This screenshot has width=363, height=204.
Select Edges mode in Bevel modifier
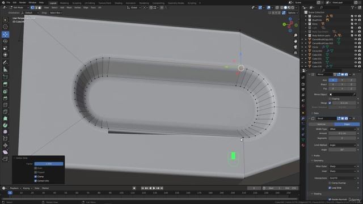click(347, 125)
